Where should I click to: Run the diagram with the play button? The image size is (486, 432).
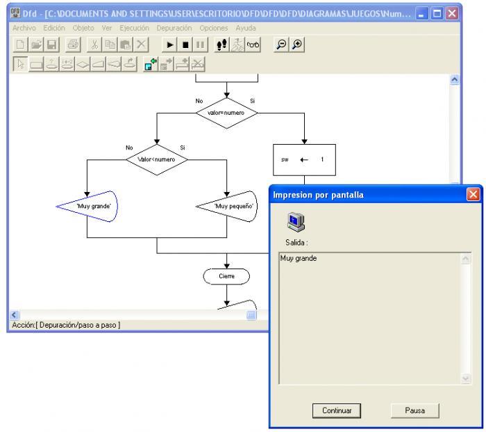point(170,45)
